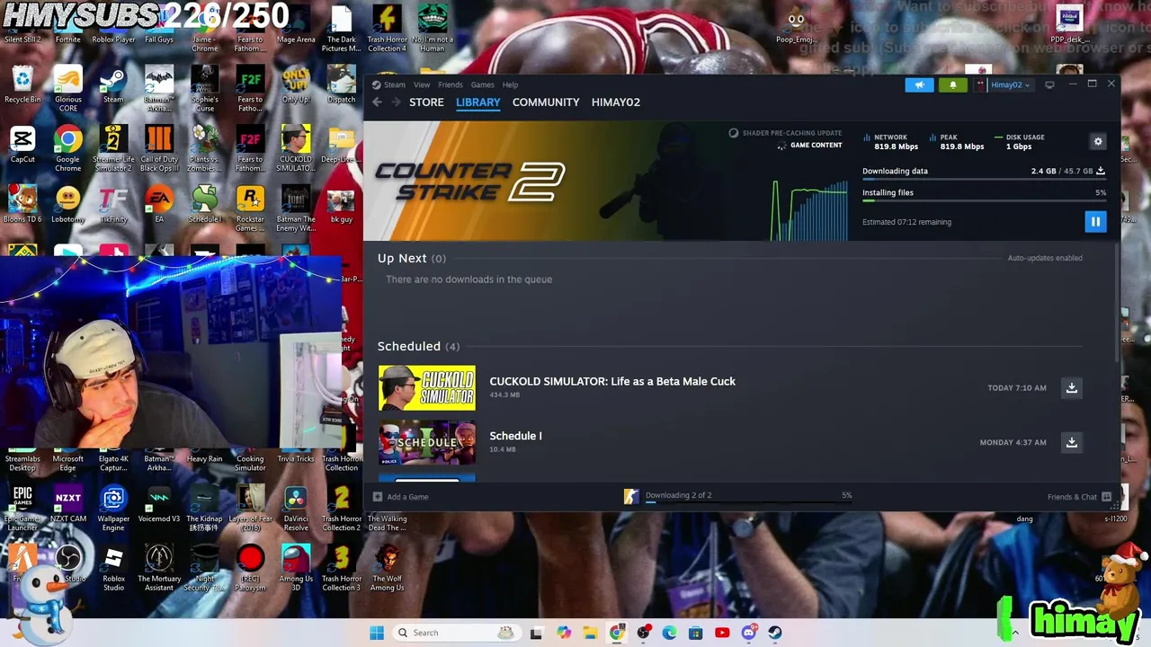
Task: Open CapCut desktop icon
Action: 22,145
